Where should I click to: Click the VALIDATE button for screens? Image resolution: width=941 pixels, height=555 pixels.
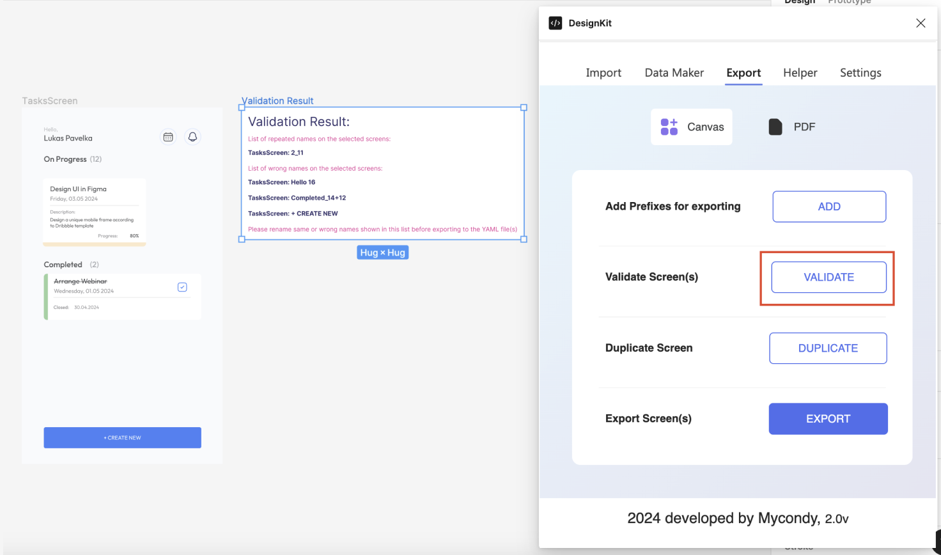828,277
